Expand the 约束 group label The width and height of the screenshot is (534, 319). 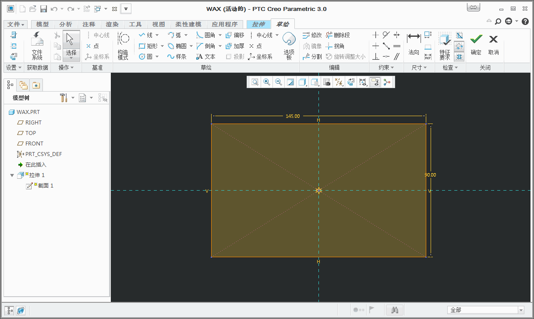(x=386, y=67)
